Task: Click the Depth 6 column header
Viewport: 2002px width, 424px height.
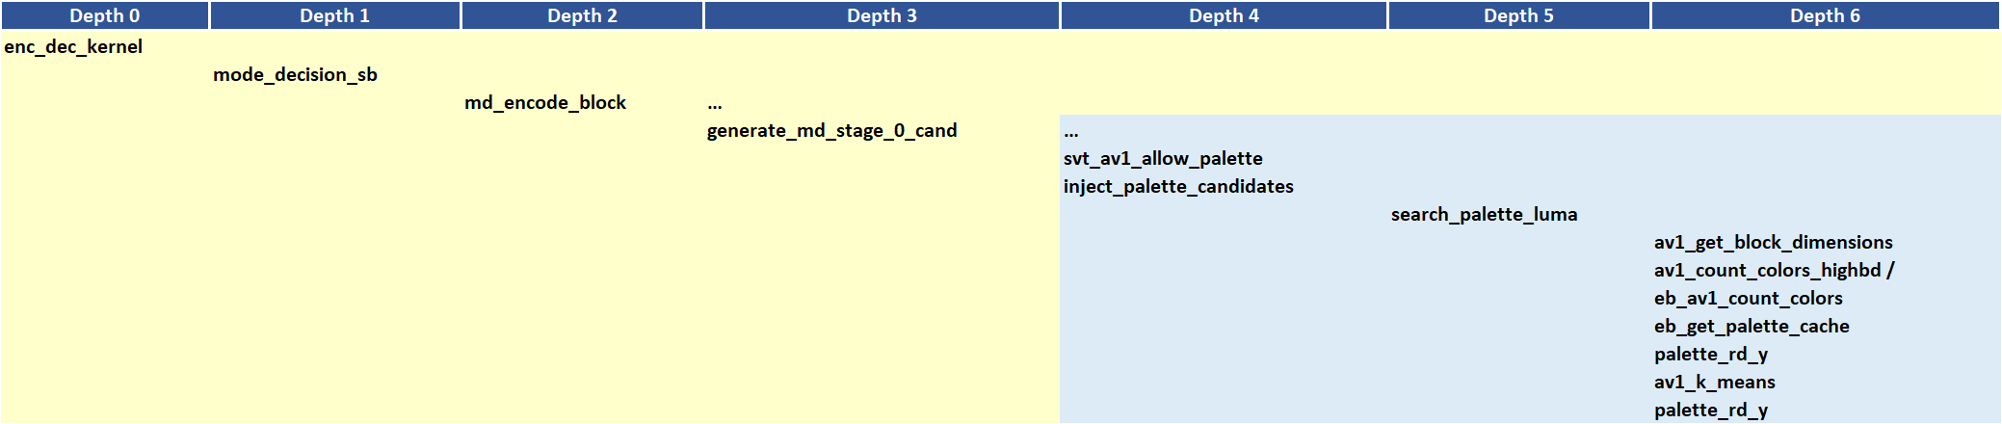Action: tap(1825, 15)
